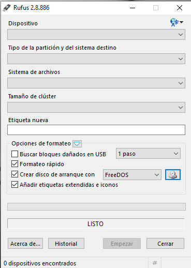Open Sistema de archivos dropdown
This screenshot has height=268, width=191.
[96, 83]
